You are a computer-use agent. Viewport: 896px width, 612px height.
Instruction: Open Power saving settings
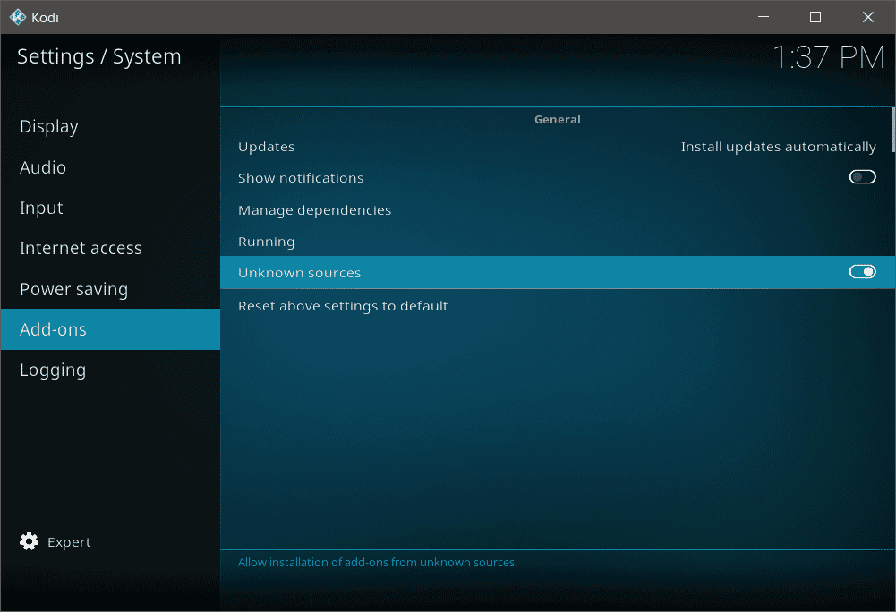pos(110,289)
